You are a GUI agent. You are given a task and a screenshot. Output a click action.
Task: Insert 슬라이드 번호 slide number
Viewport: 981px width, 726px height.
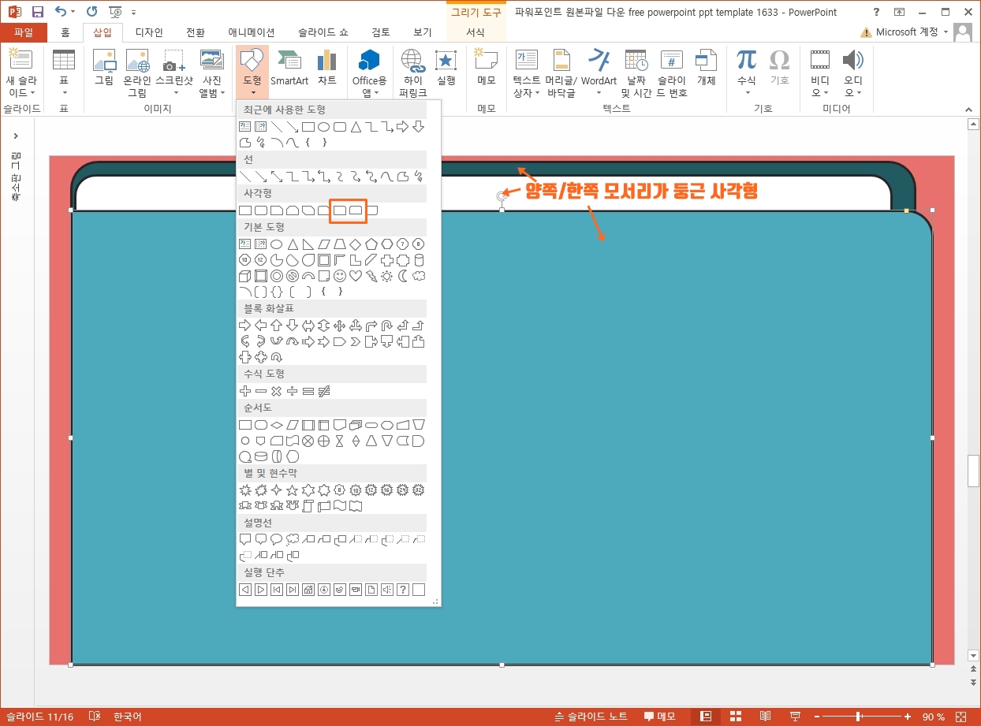(x=672, y=73)
